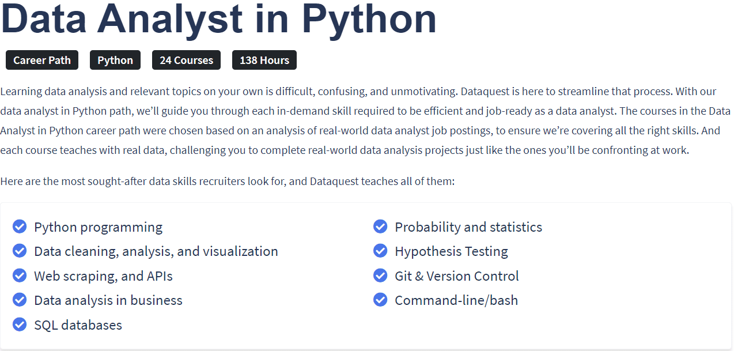The width and height of the screenshot is (734, 351).
Task: Click the checkmark icon beside Git & Version Control
Action: 380,275
